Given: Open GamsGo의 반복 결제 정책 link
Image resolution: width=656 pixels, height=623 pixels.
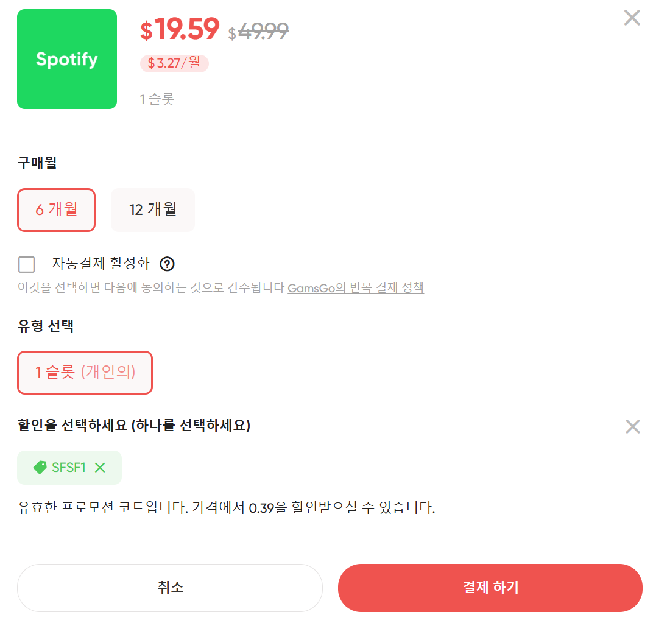Looking at the screenshot, I should [x=356, y=287].
